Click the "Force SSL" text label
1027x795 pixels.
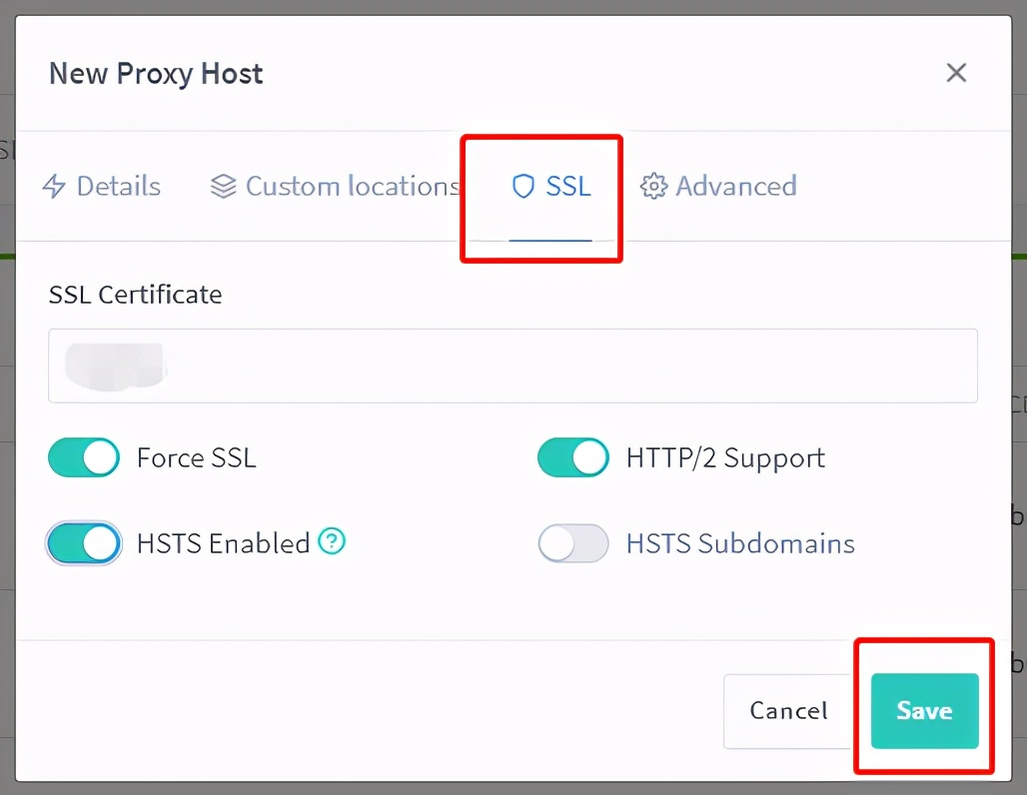[196, 458]
